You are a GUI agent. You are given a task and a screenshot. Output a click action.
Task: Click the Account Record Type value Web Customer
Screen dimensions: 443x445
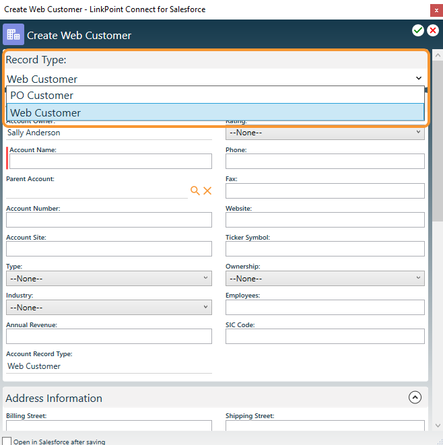pyautogui.click(x=34, y=366)
